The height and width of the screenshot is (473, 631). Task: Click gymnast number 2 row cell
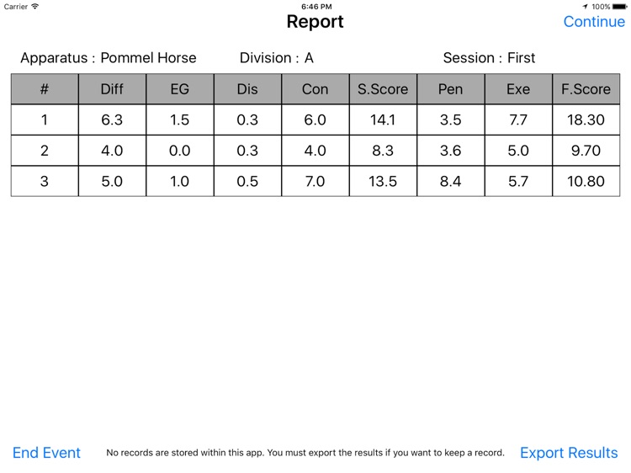(x=45, y=151)
